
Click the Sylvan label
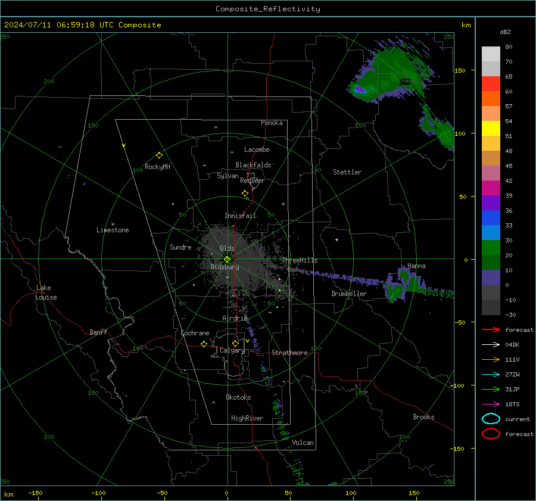pos(228,176)
